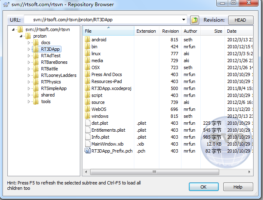
Task: Sort by the Size column header
Action: point(212,31)
